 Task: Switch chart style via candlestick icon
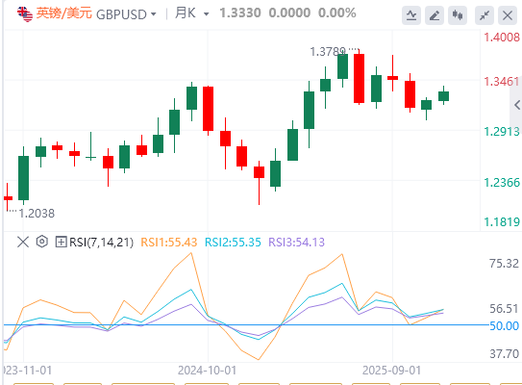458,15
